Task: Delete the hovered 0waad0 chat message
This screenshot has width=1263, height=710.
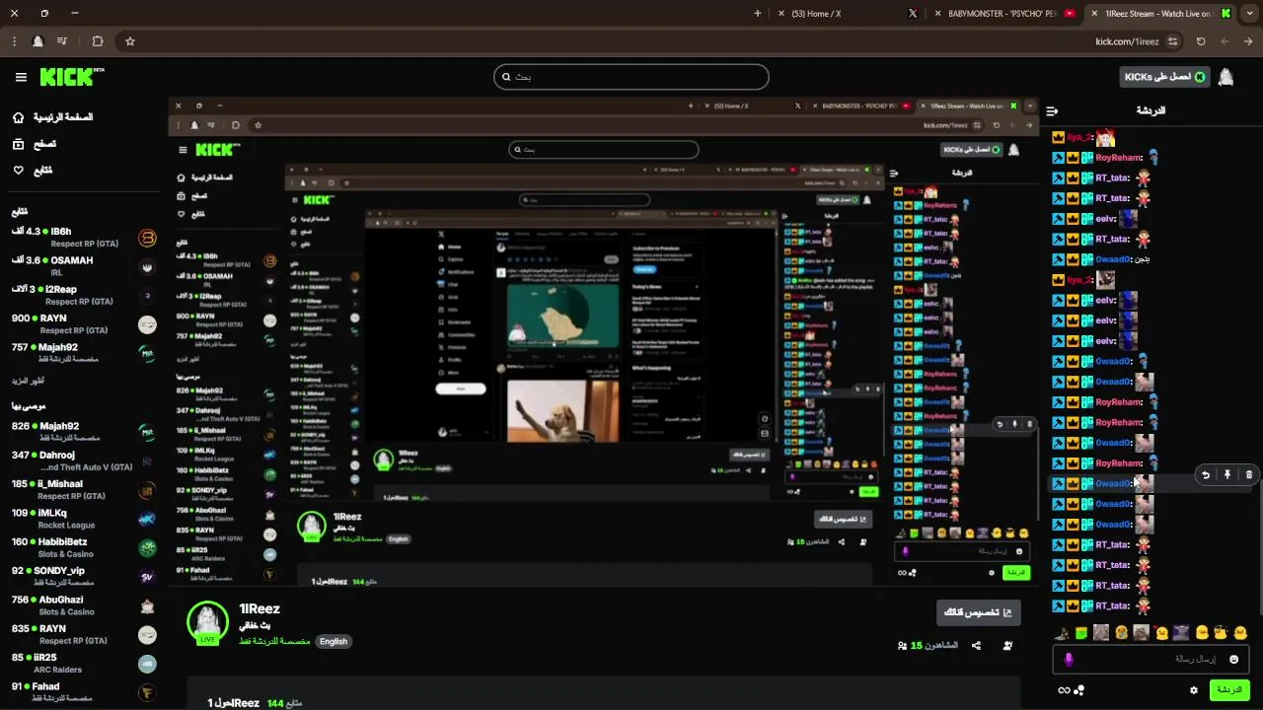Action: 1249,475
